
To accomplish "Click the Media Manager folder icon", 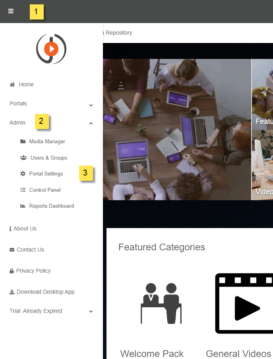I will point(23,141).
